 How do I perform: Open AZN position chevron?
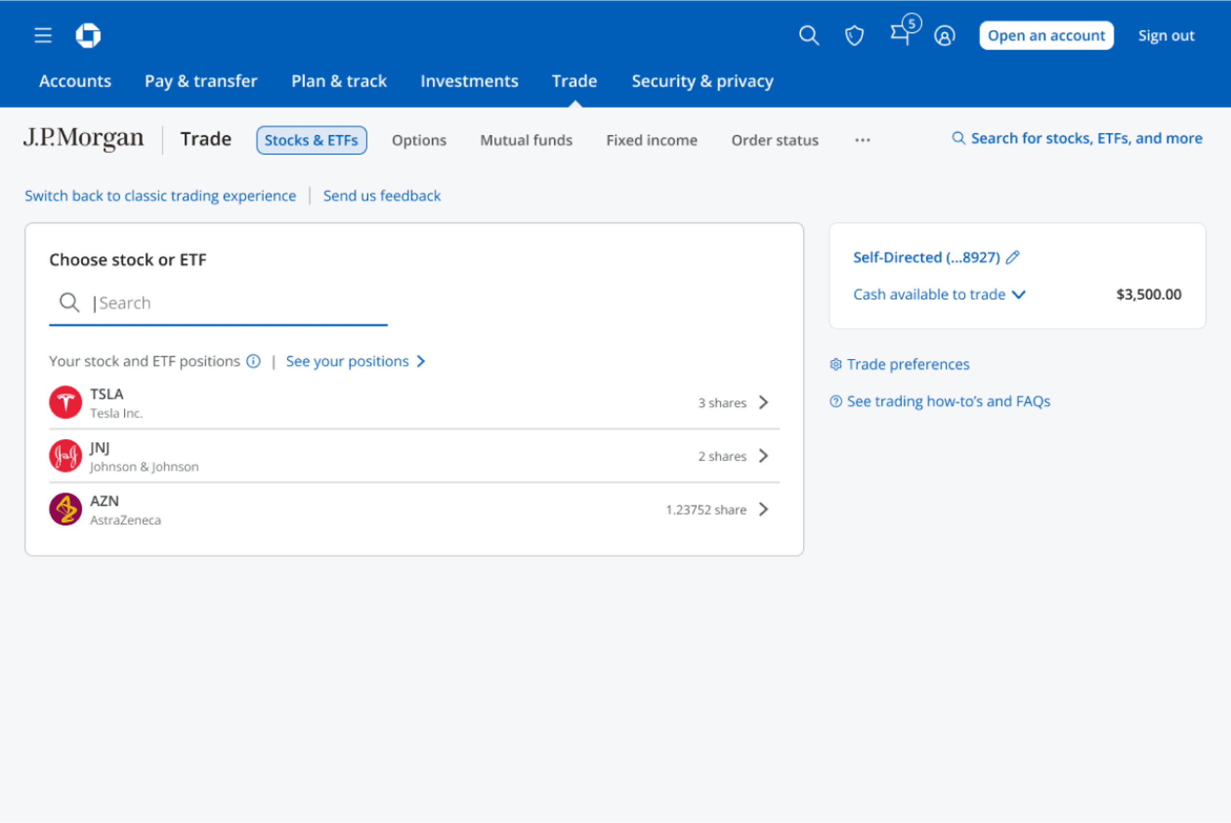(x=764, y=509)
